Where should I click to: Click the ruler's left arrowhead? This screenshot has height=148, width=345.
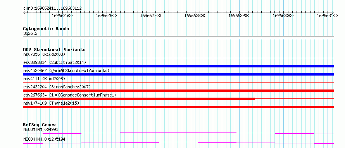[x=24, y=12]
